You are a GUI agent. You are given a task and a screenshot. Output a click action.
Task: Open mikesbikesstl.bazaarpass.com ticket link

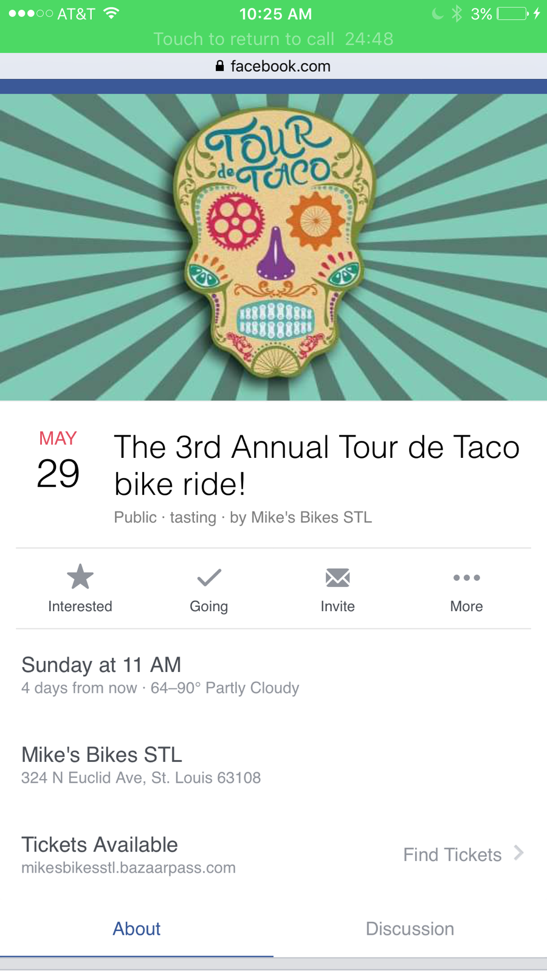tap(128, 868)
